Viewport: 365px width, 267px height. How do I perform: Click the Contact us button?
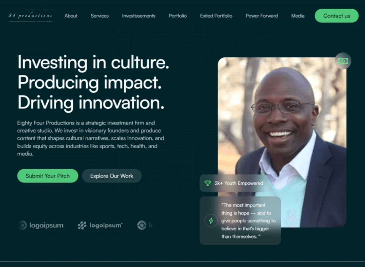pyautogui.click(x=336, y=16)
